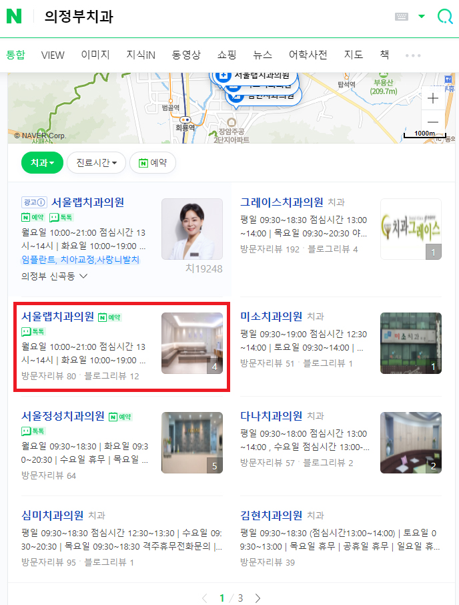Switch to the 지도 tab

[354, 55]
